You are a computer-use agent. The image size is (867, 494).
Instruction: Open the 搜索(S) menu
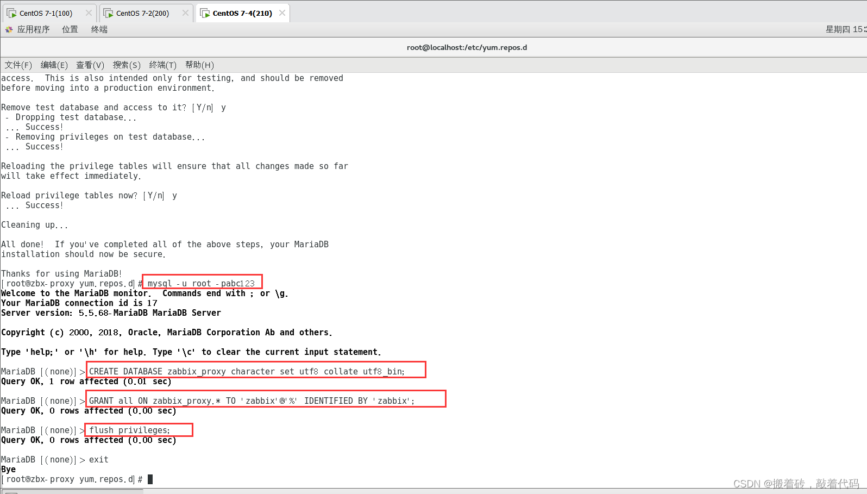[x=127, y=65]
